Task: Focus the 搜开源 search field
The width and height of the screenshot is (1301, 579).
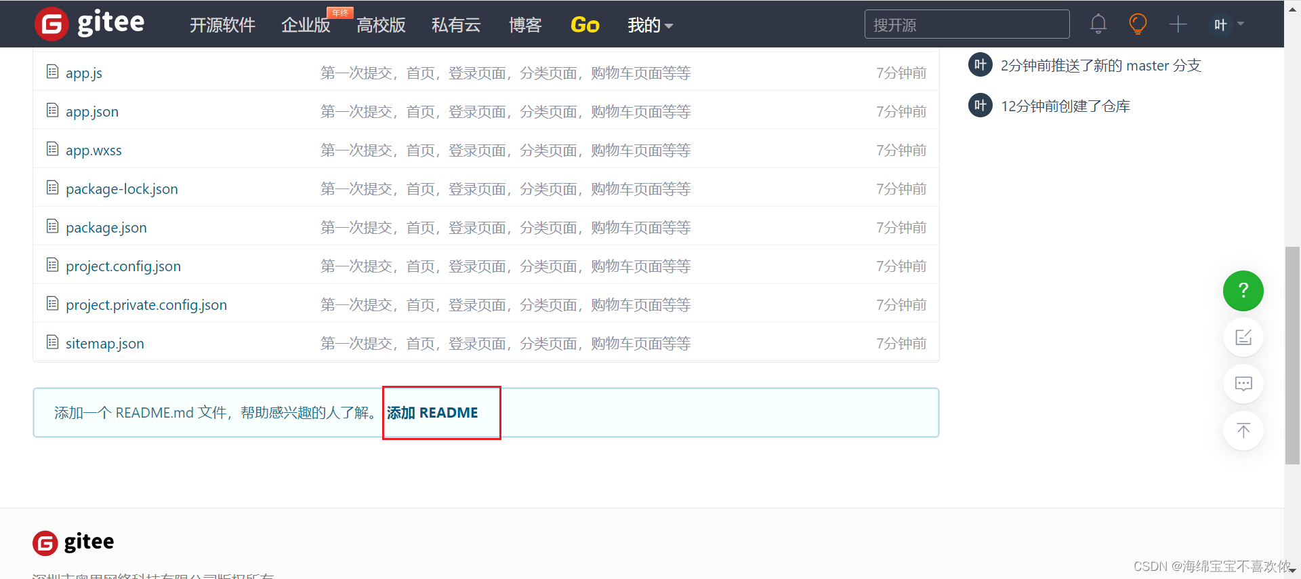Action: coord(967,24)
